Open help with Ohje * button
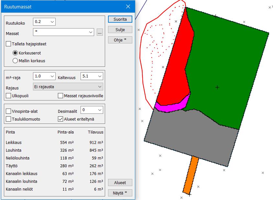 [120, 40]
